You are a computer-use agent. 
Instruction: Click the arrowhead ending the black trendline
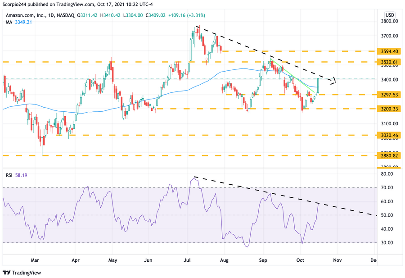tap(333, 81)
